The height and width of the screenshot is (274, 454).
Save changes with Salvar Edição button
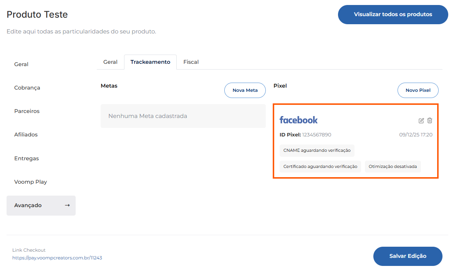pyautogui.click(x=408, y=256)
